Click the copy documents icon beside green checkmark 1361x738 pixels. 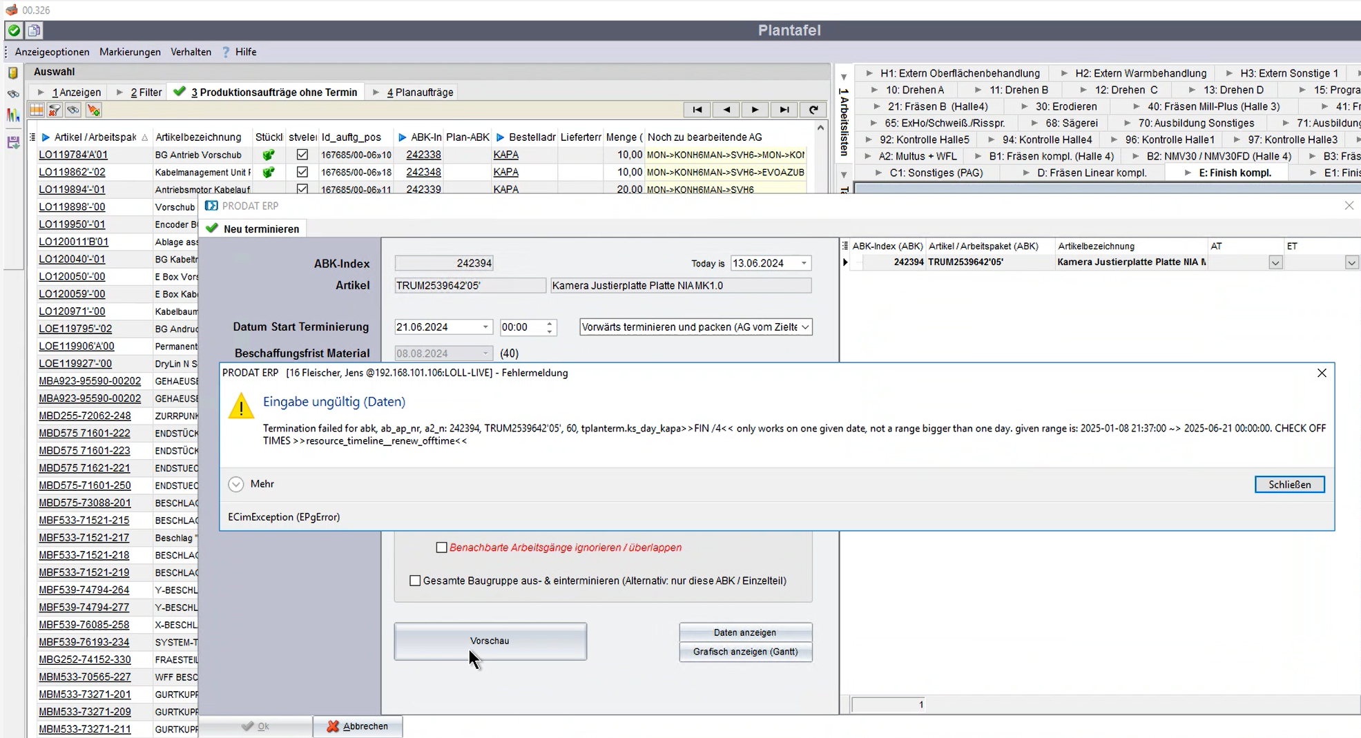pyautogui.click(x=34, y=30)
